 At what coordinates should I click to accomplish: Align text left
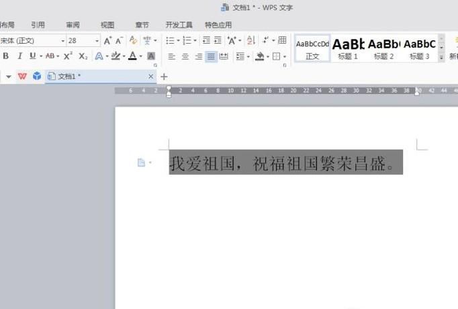[172, 56]
